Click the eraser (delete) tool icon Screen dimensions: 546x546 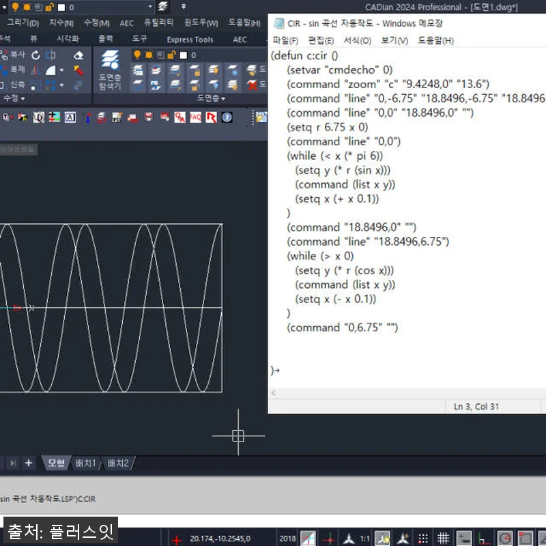click(x=78, y=55)
